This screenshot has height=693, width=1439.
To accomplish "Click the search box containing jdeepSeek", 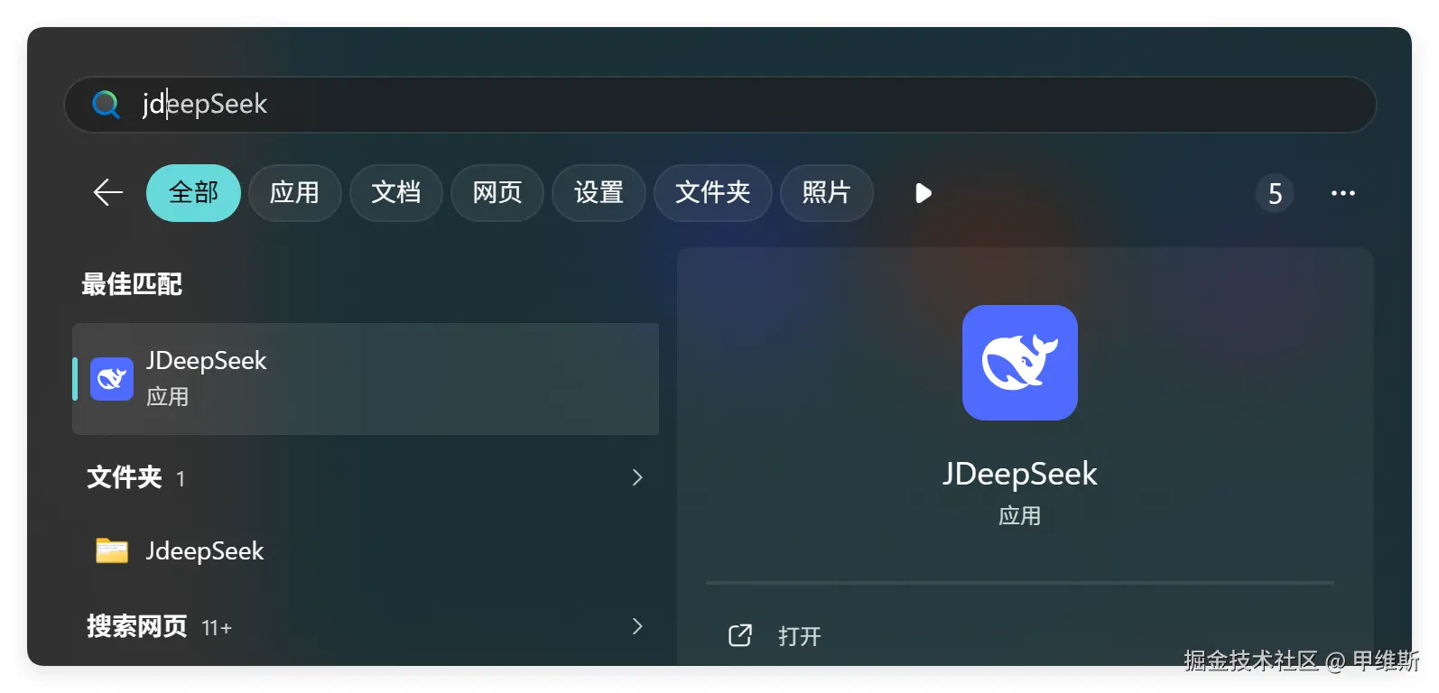I will tap(719, 105).
